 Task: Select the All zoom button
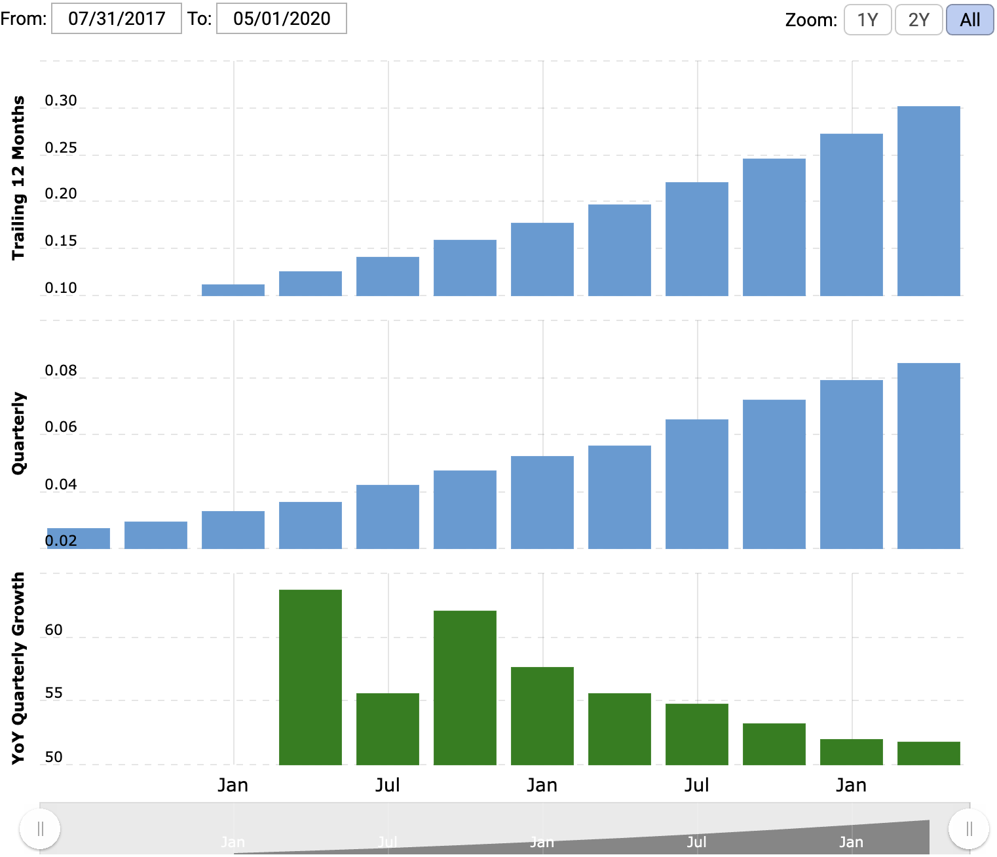pos(970,20)
